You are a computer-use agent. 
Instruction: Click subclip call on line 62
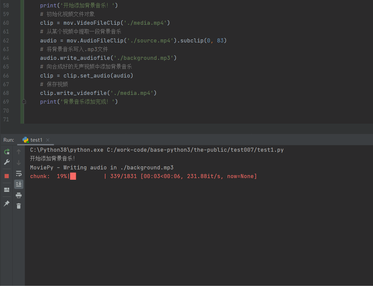(192, 40)
